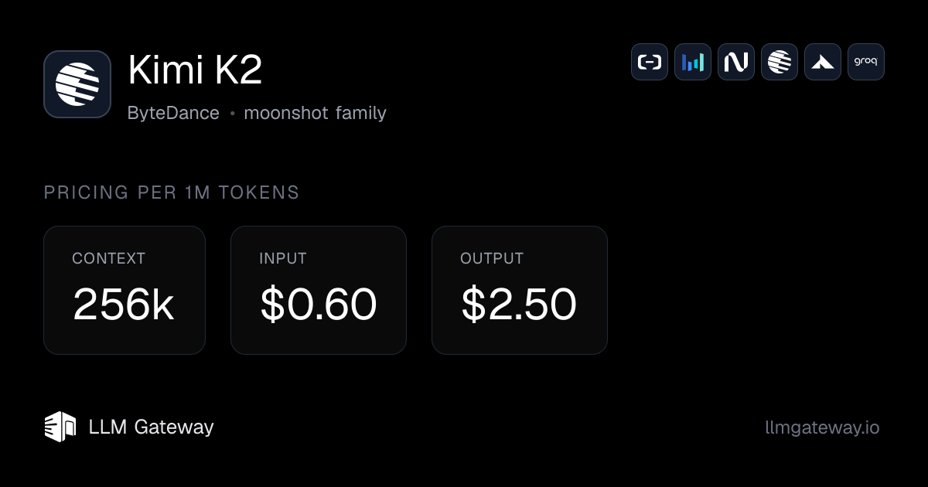Viewport: 928px width, 487px height.
Task: Click the striped globe provider icon in the top row
Action: [780, 62]
